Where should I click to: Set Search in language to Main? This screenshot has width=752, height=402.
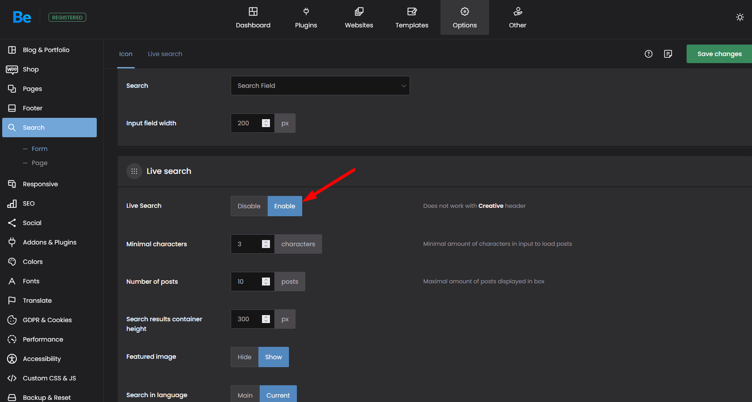(245, 394)
